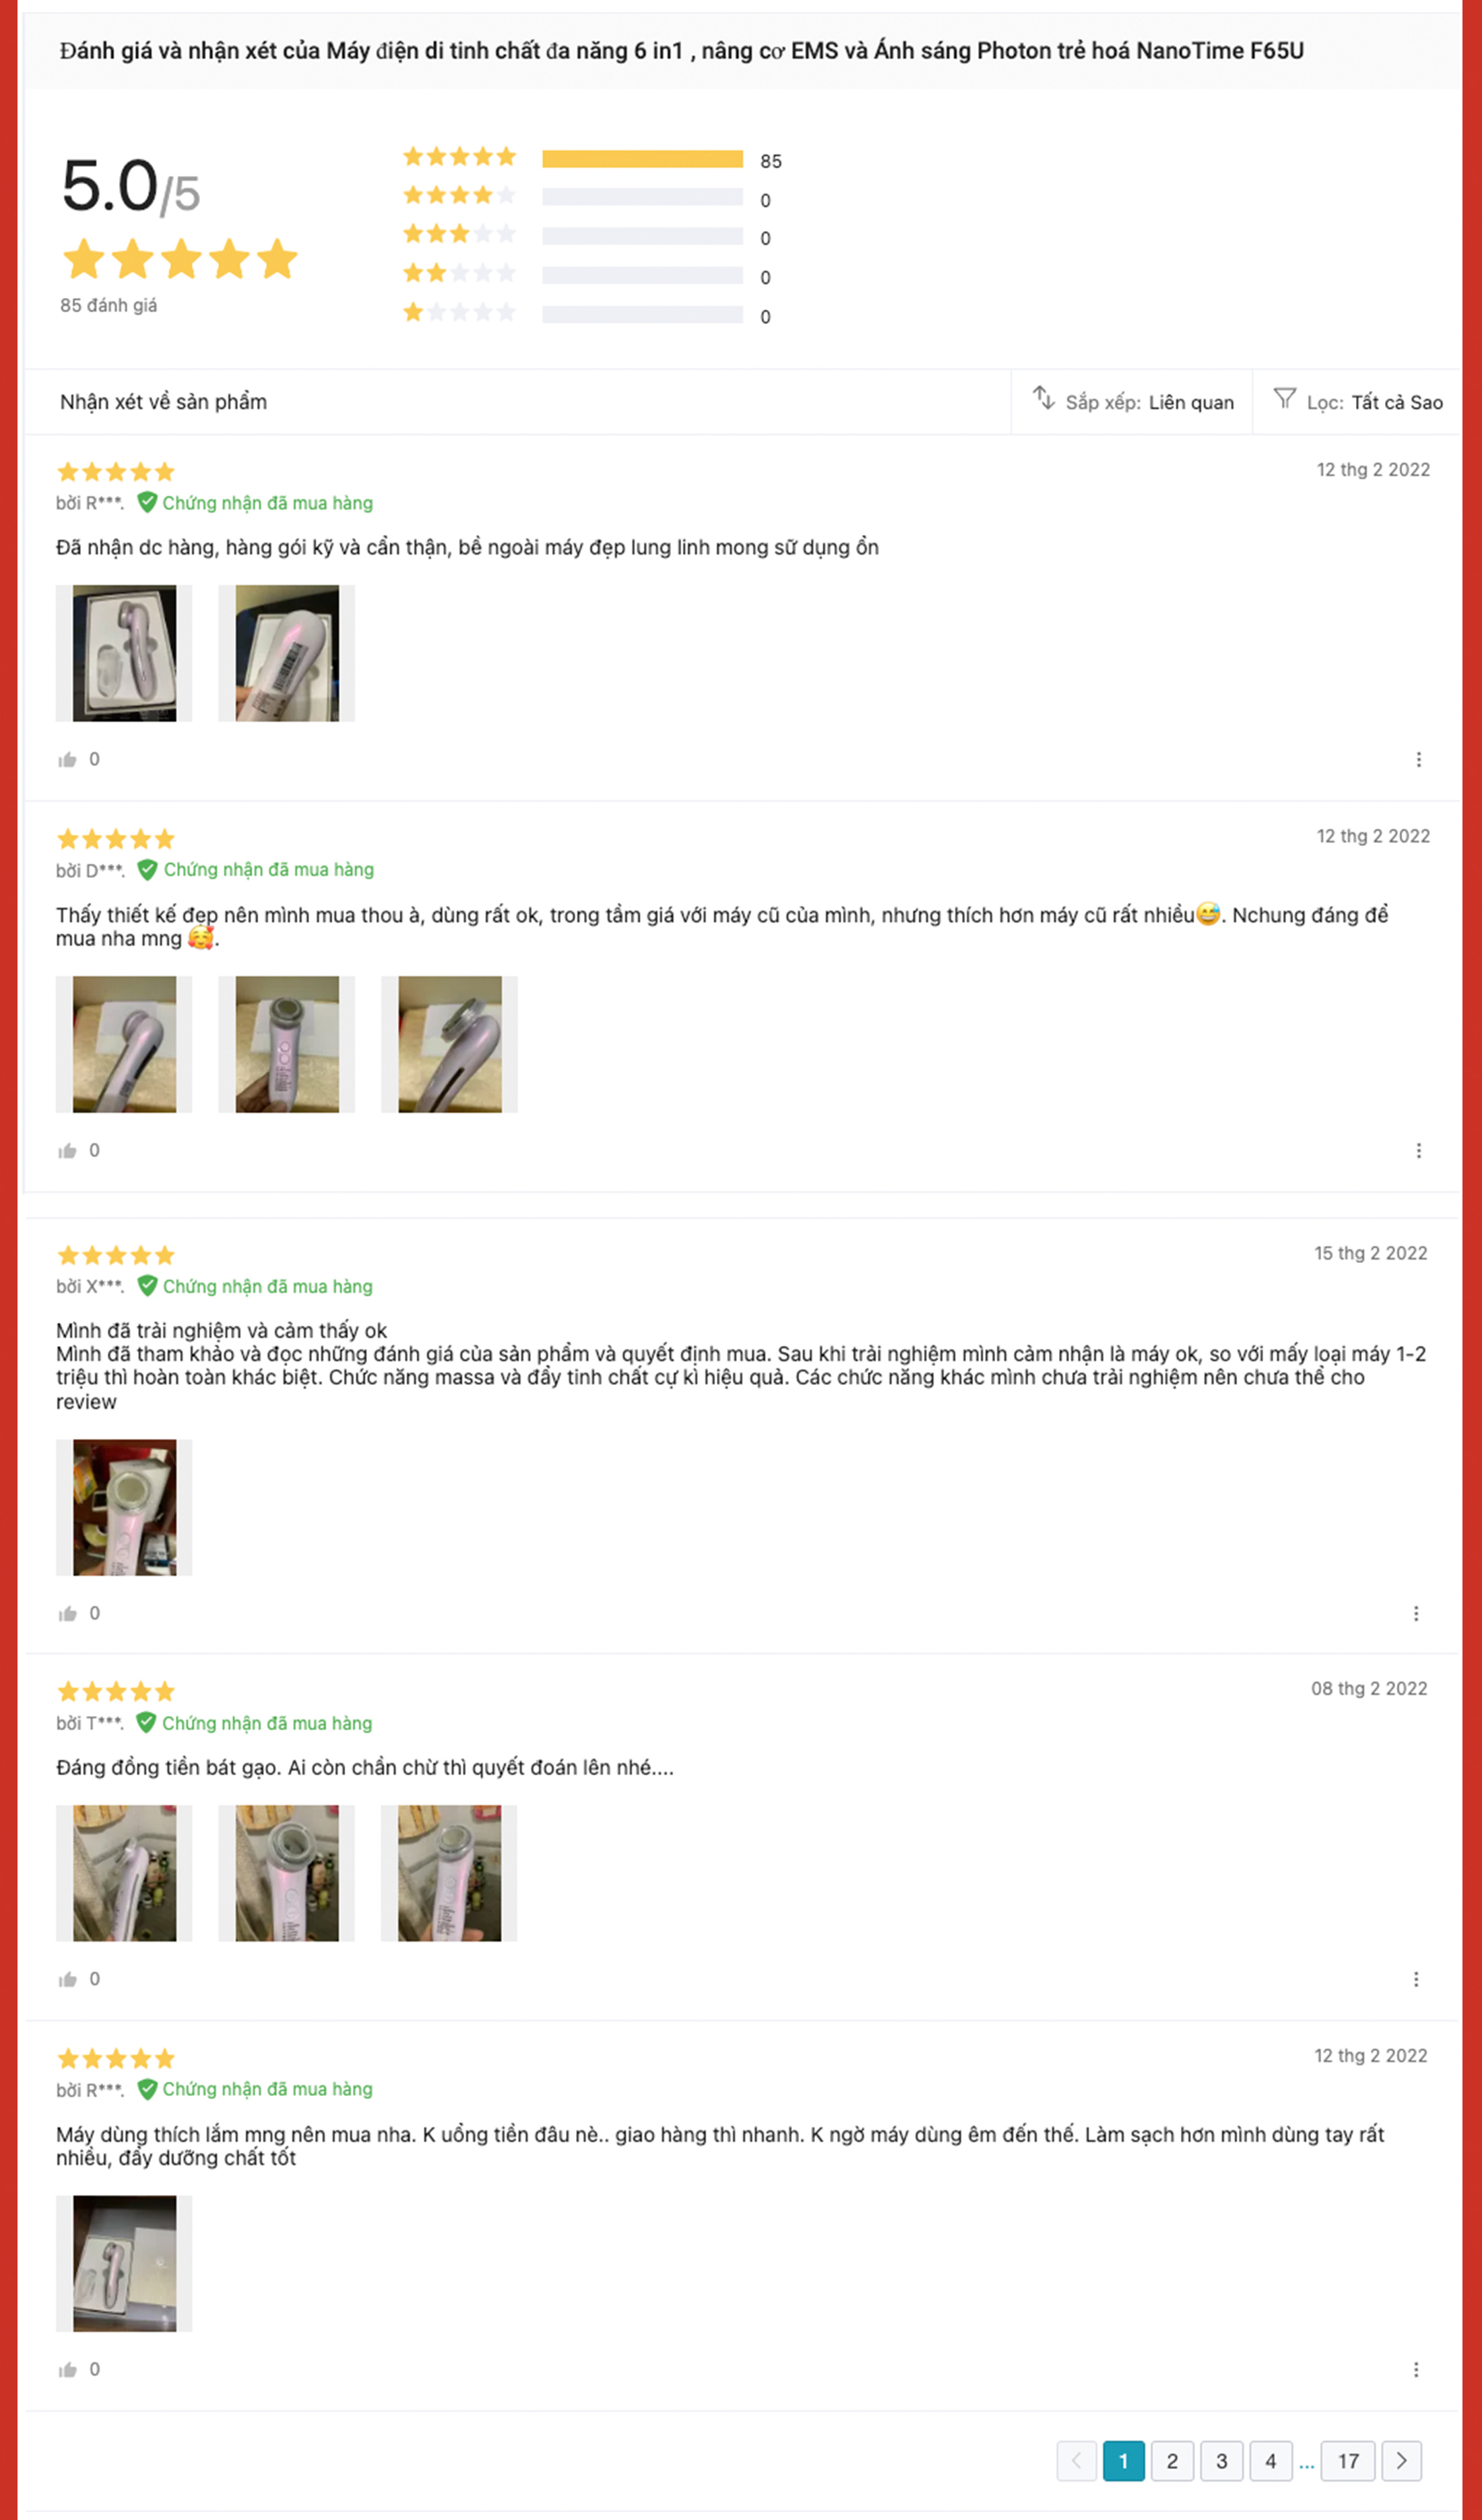
Task: Open the photo in X*** review
Action: pyautogui.click(x=124, y=1508)
